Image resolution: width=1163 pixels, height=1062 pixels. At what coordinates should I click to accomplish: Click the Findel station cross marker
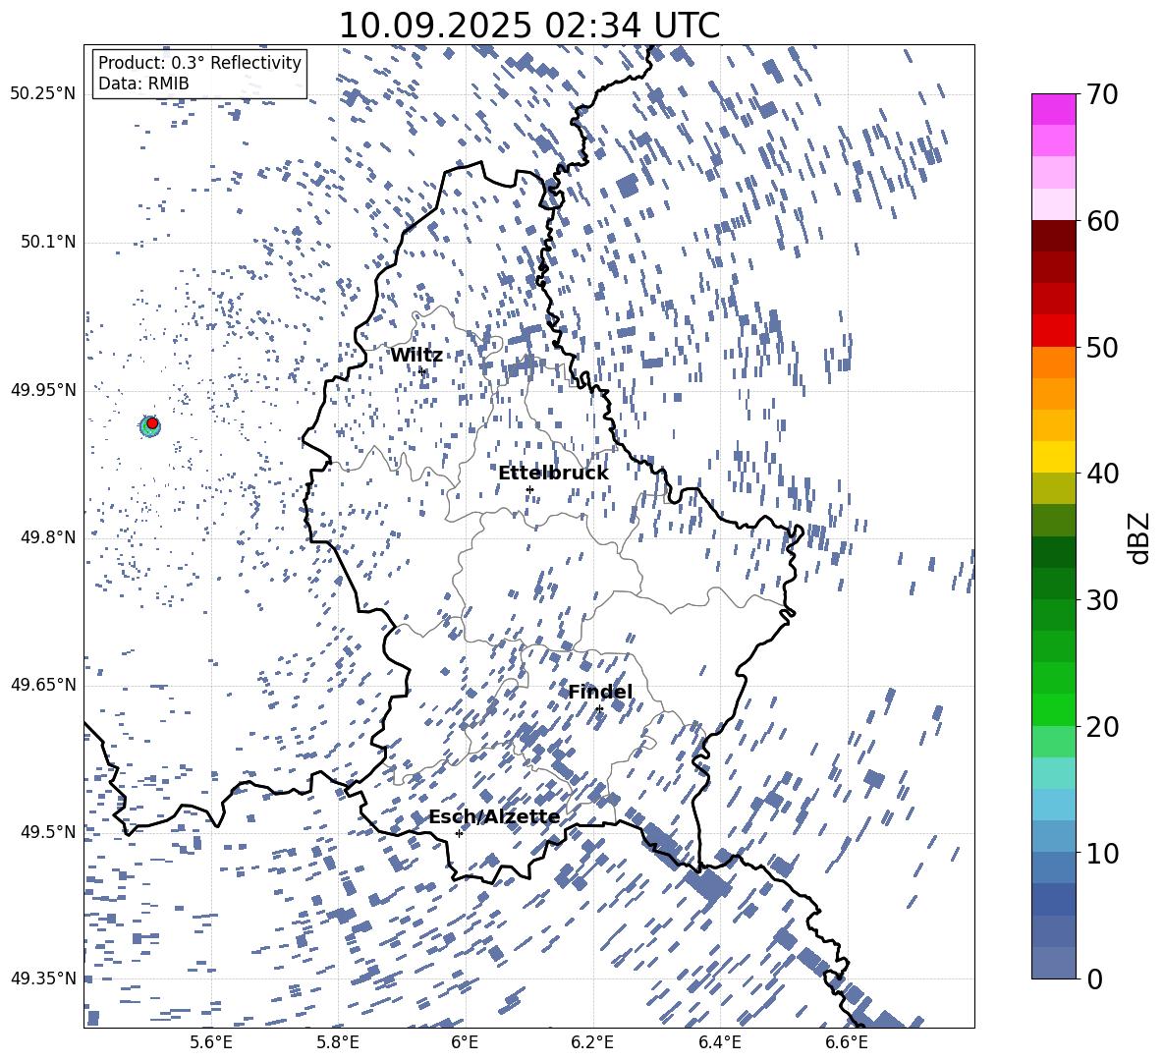coord(599,709)
